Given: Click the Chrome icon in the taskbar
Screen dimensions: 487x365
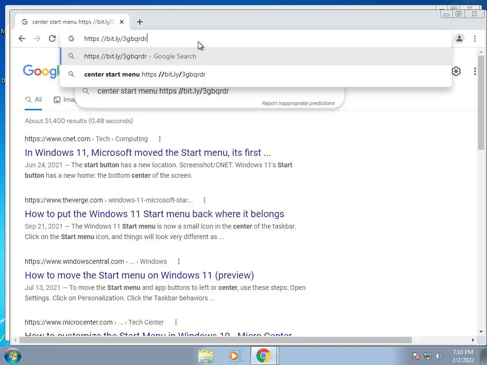Looking at the screenshot, I should [263, 355].
